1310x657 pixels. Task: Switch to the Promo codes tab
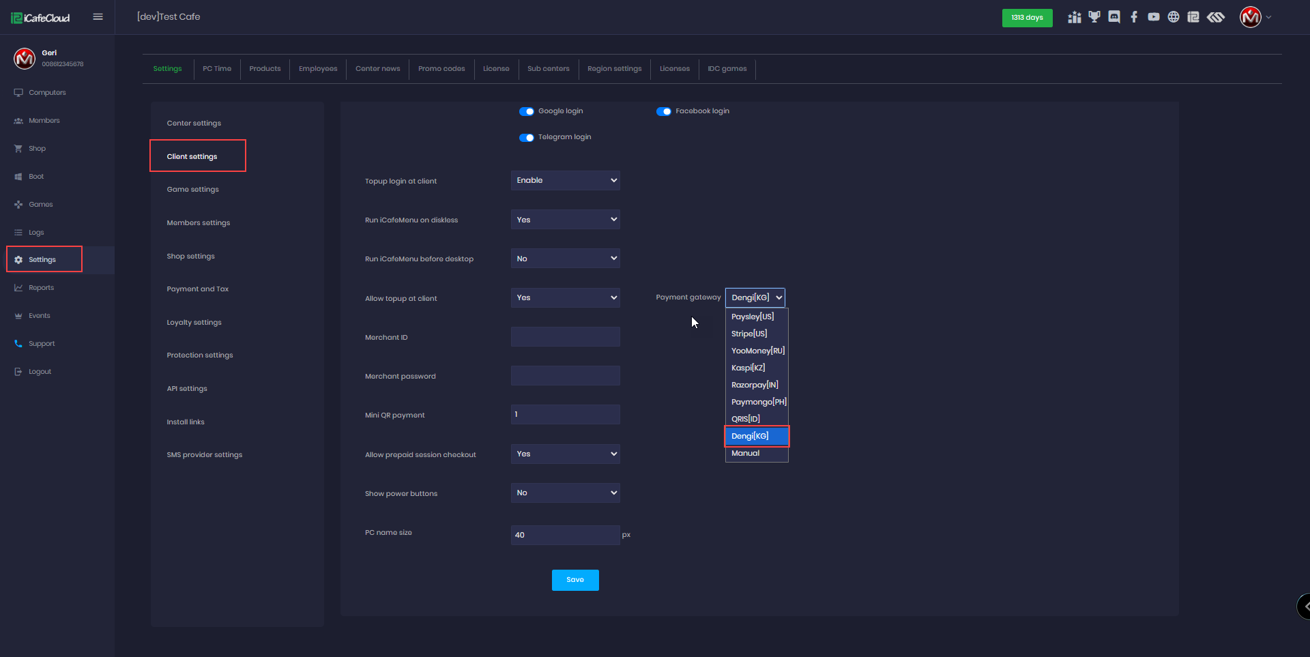[x=441, y=69]
